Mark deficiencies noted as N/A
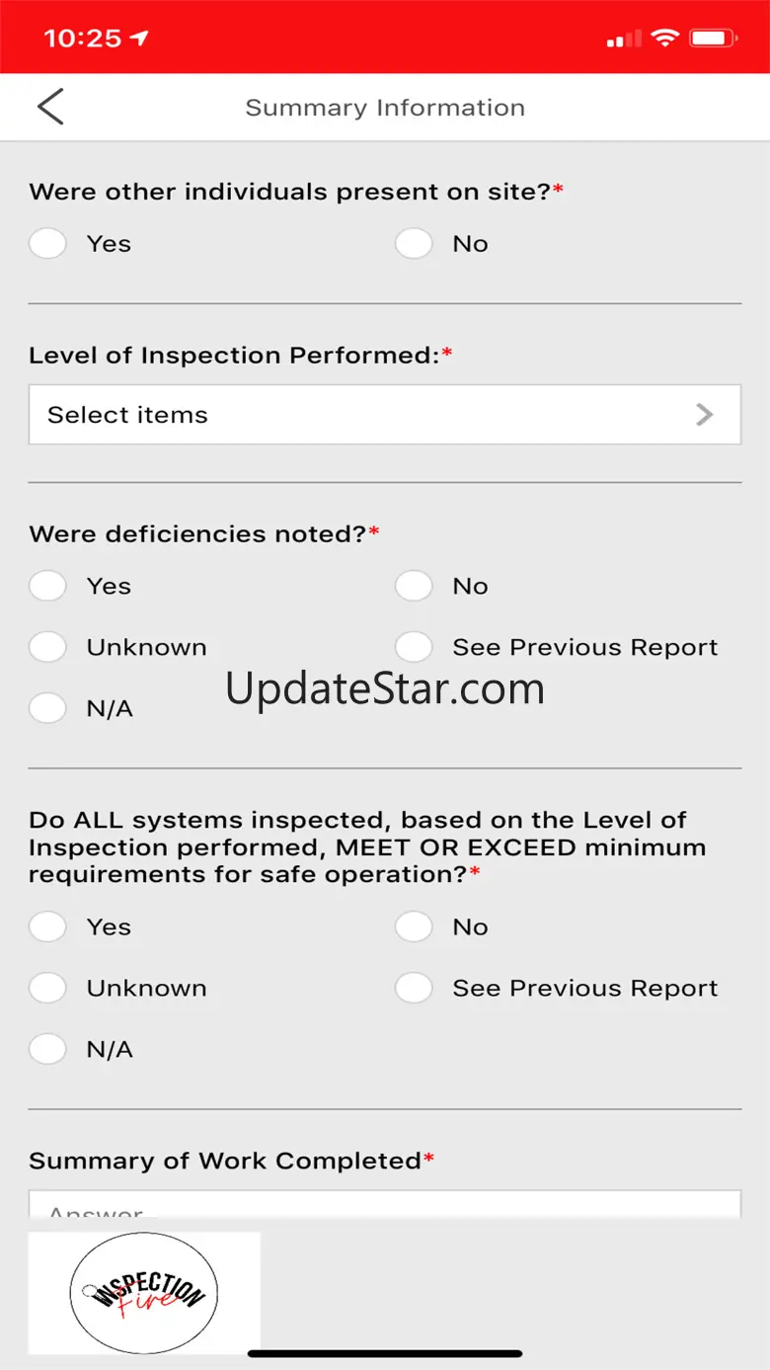 tap(47, 709)
